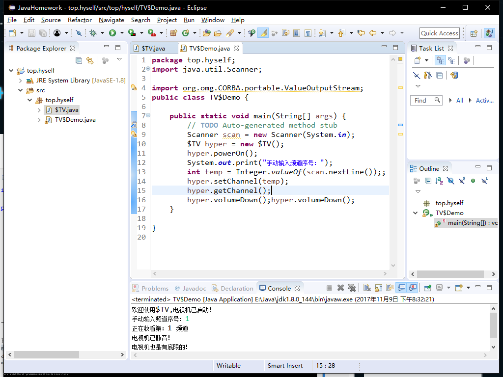503x377 pixels.
Task: Open the Navigate menu
Action: 112,20
